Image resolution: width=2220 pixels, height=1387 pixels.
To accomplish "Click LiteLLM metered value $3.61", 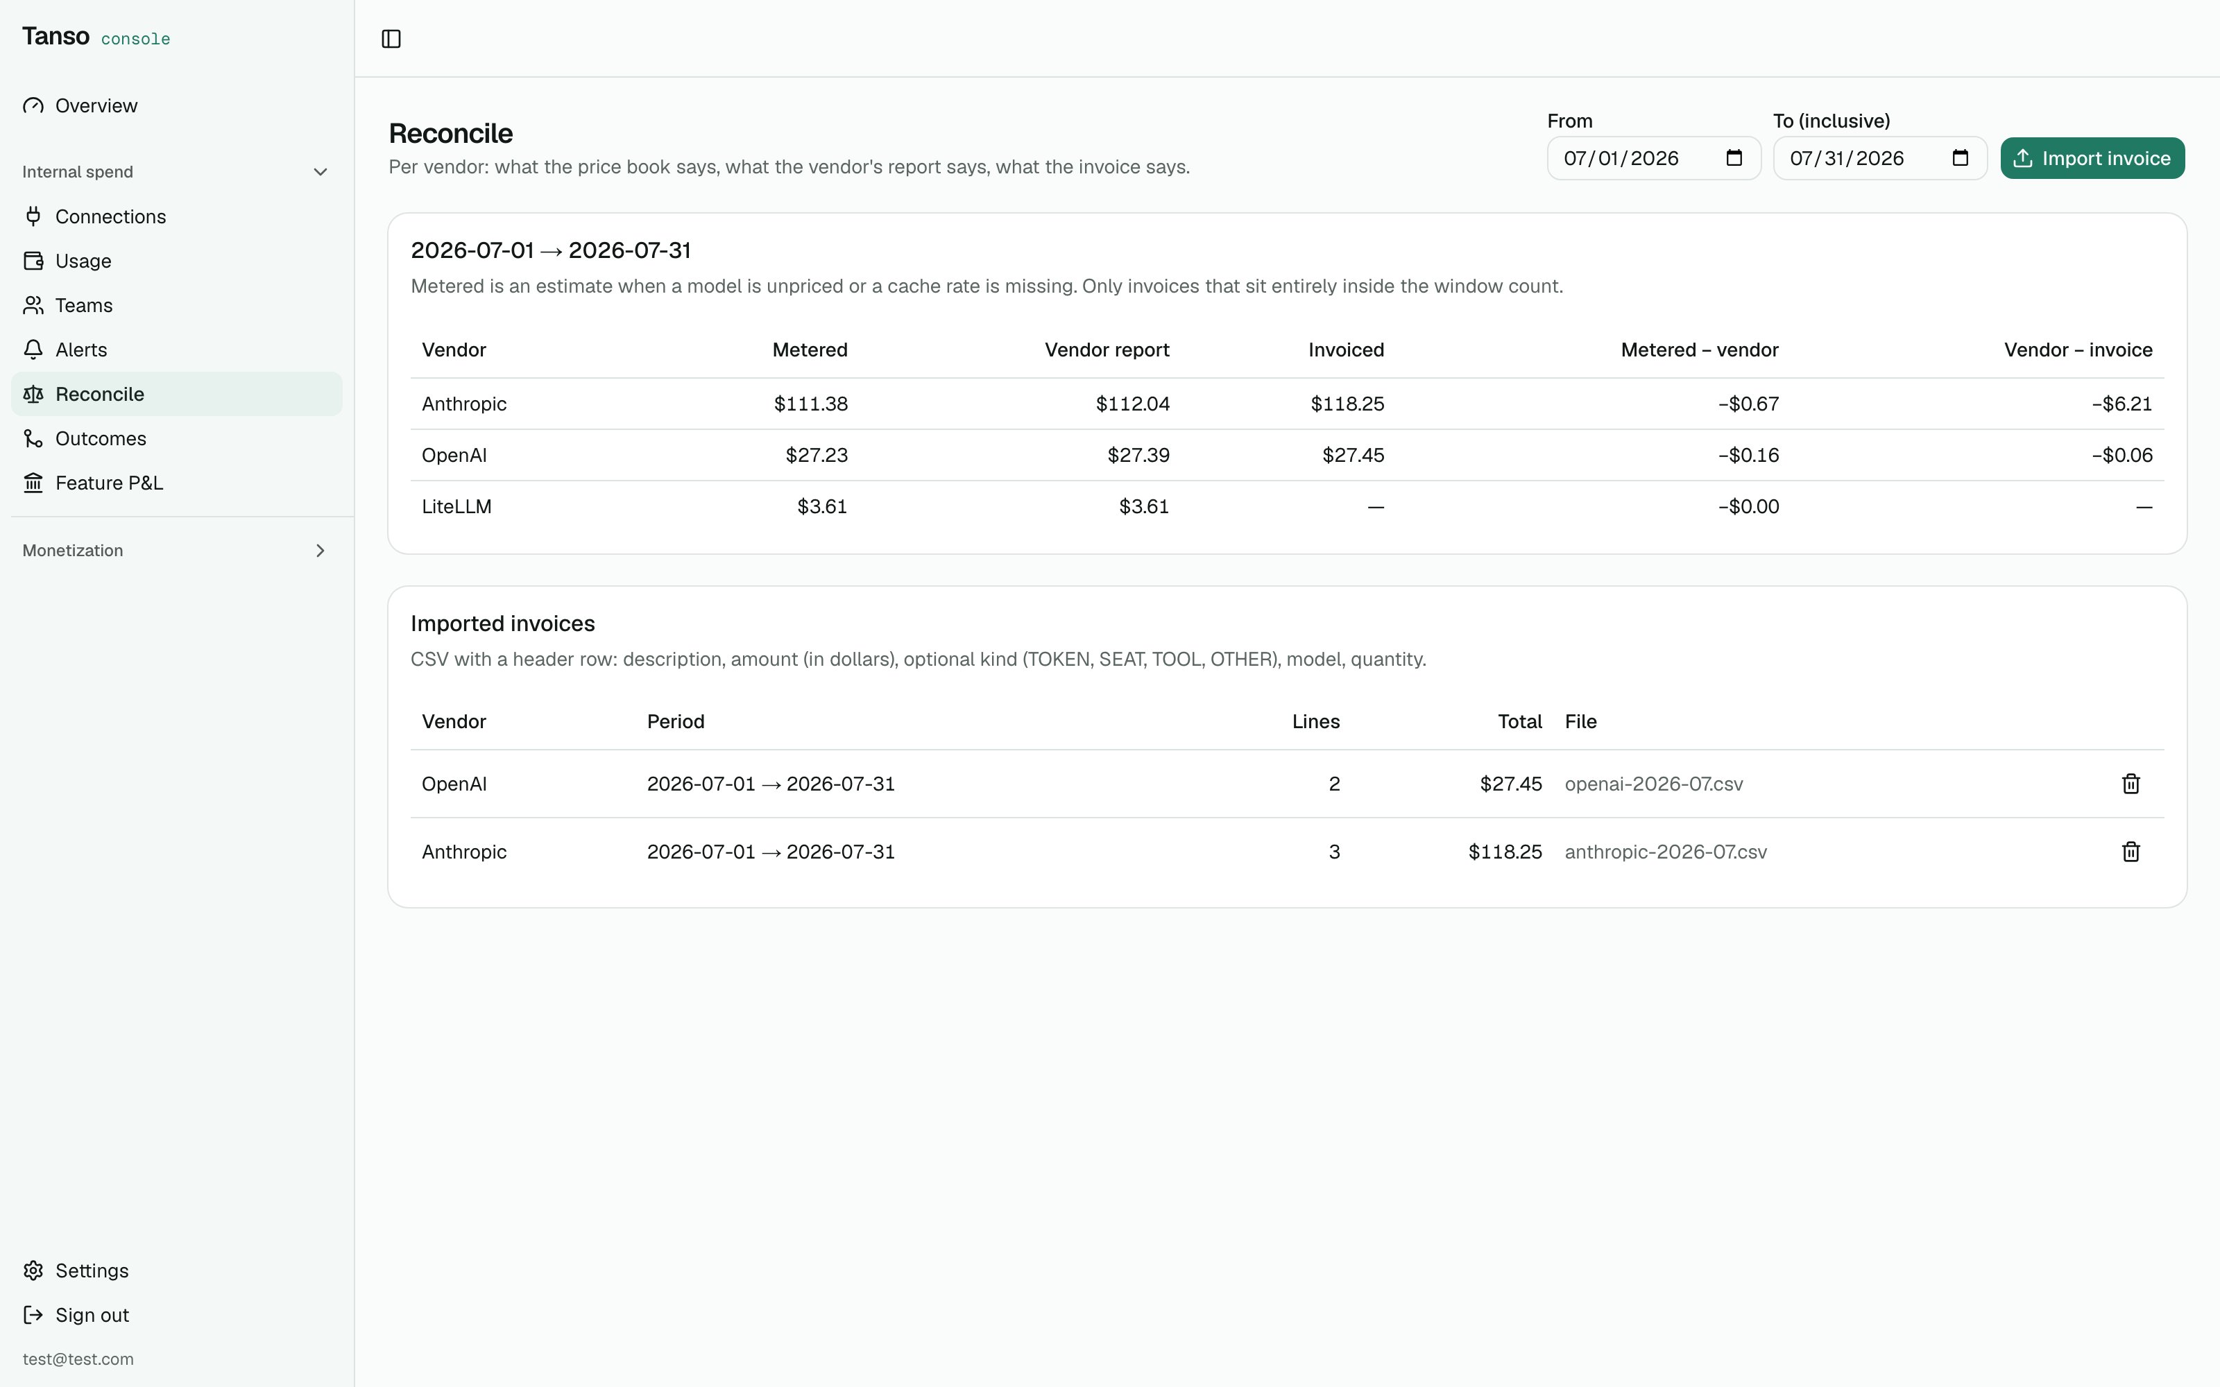I will click(822, 506).
